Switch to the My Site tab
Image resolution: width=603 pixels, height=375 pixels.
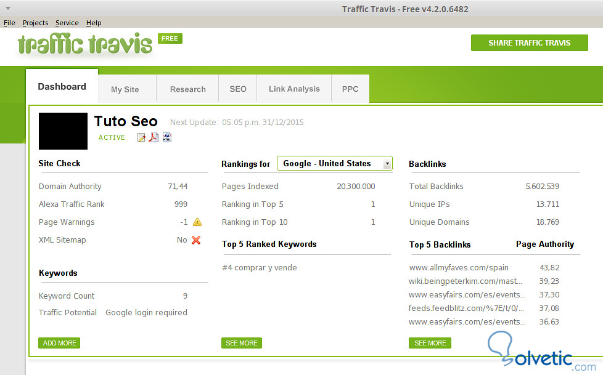(x=127, y=89)
